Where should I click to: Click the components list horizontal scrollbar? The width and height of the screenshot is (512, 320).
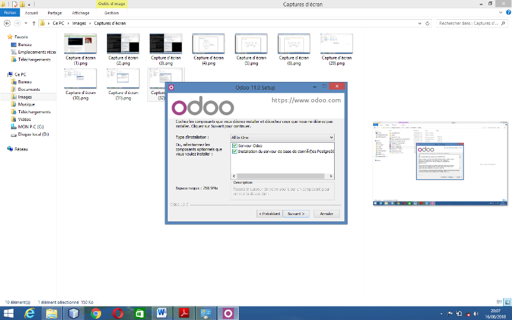pos(281,176)
